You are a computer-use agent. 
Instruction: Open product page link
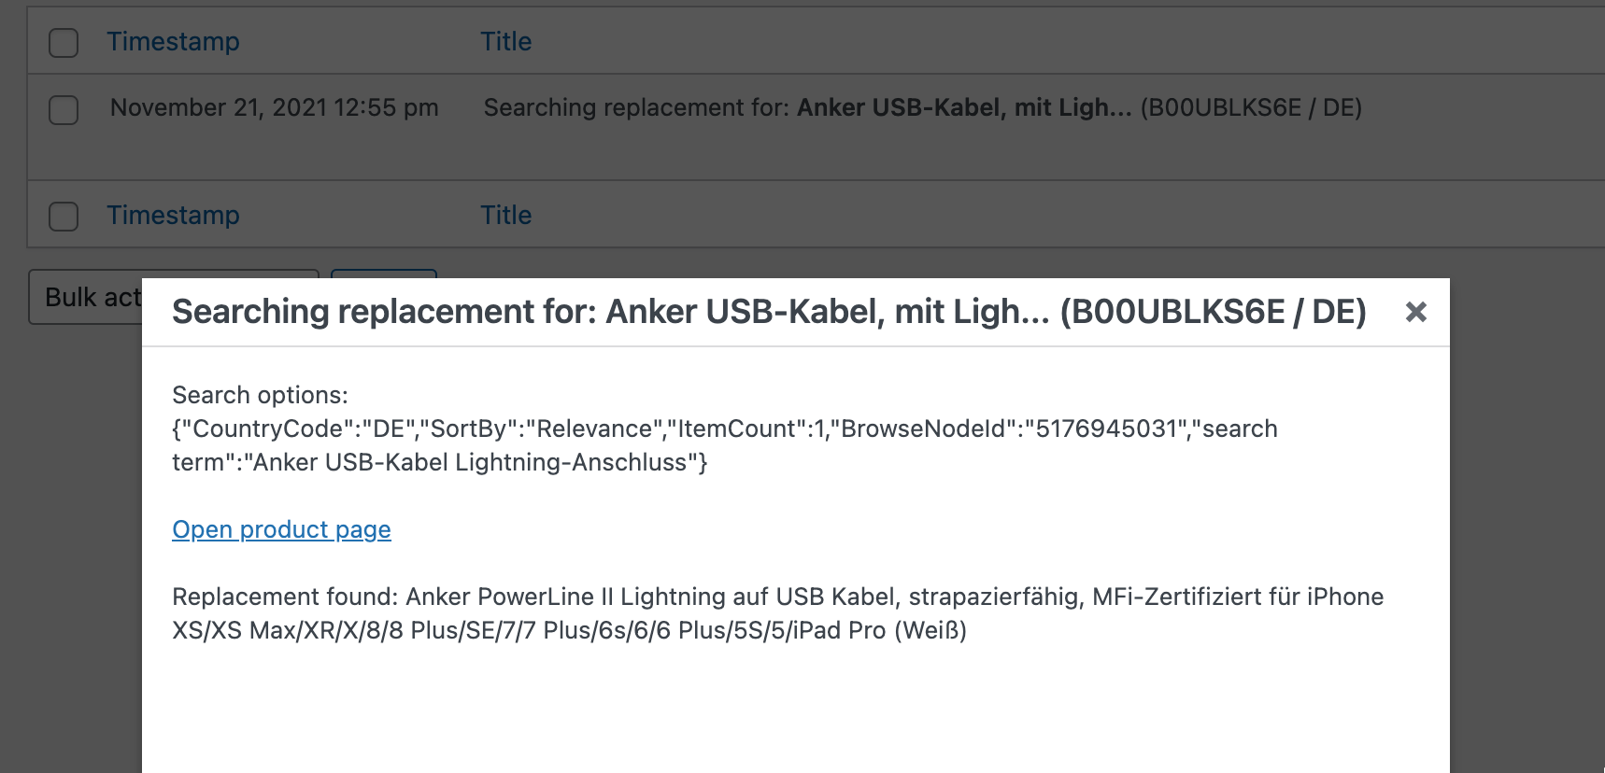[x=281, y=529]
